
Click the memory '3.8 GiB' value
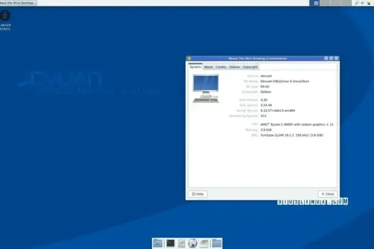pos(266,130)
